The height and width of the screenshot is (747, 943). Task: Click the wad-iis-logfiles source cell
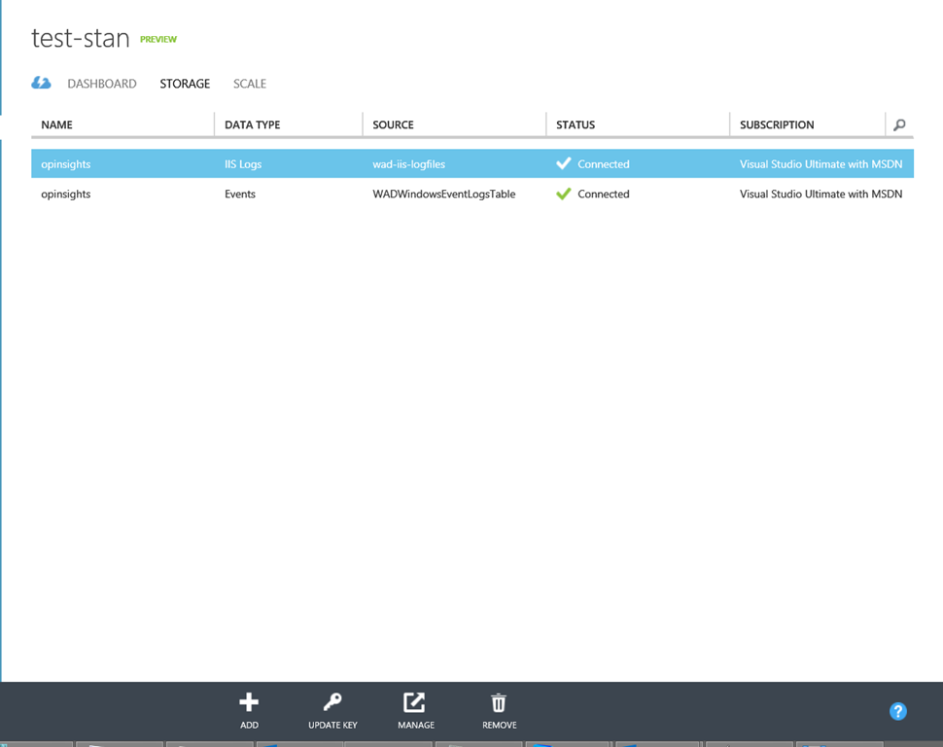click(409, 164)
